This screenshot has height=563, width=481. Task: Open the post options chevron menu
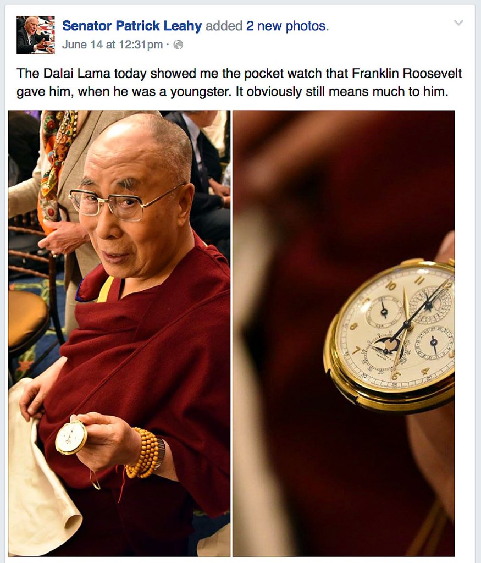pyautogui.click(x=458, y=23)
